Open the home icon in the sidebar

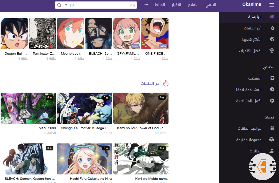[x=272, y=17]
